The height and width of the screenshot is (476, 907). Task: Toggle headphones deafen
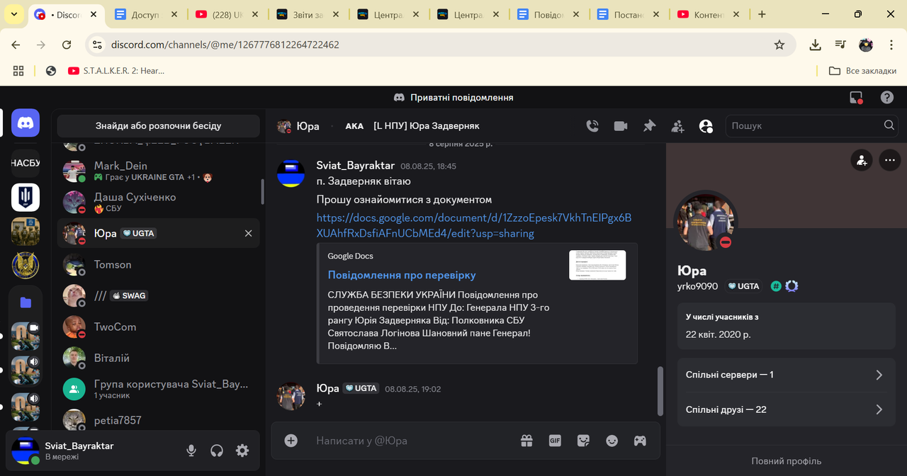[217, 450]
